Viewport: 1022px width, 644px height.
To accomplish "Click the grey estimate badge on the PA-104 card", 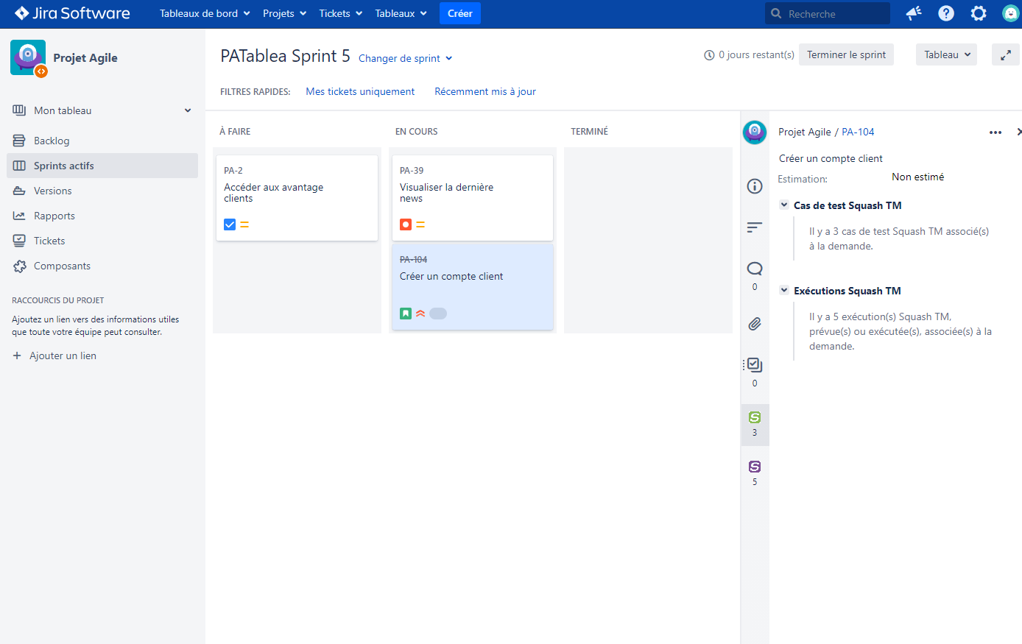I will tap(438, 314).
